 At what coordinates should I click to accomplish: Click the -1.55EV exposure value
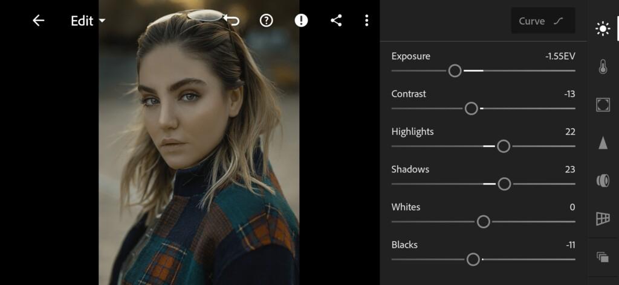pos(560,56)
